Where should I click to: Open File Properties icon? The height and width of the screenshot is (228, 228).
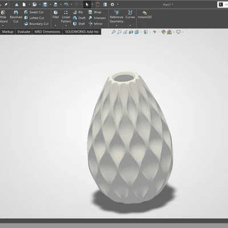coord(105,5)
